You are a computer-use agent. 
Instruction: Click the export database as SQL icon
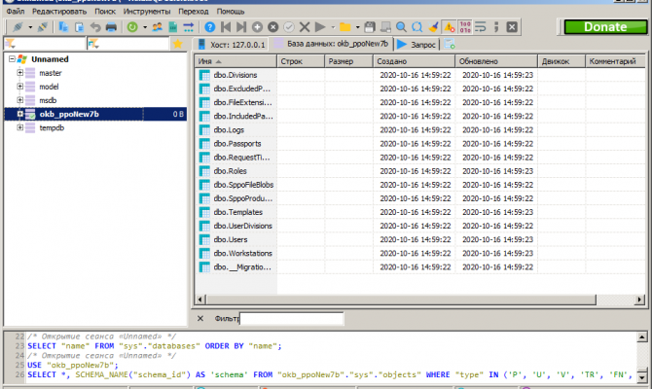(x=172, y=27)
